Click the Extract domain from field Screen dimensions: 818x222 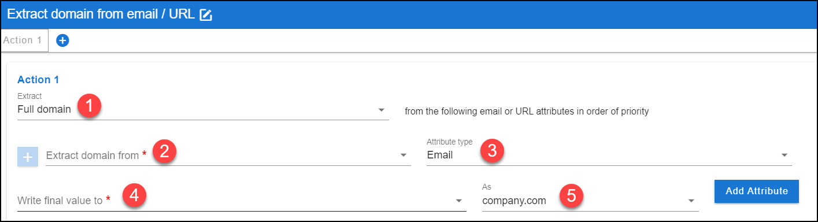coord(228,156)
